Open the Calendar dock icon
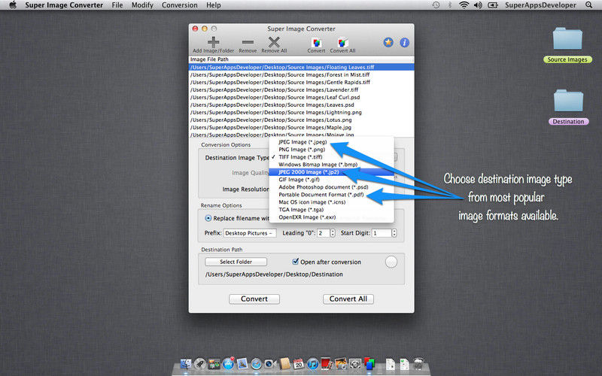The image size is (602, 376). (298, 364)
